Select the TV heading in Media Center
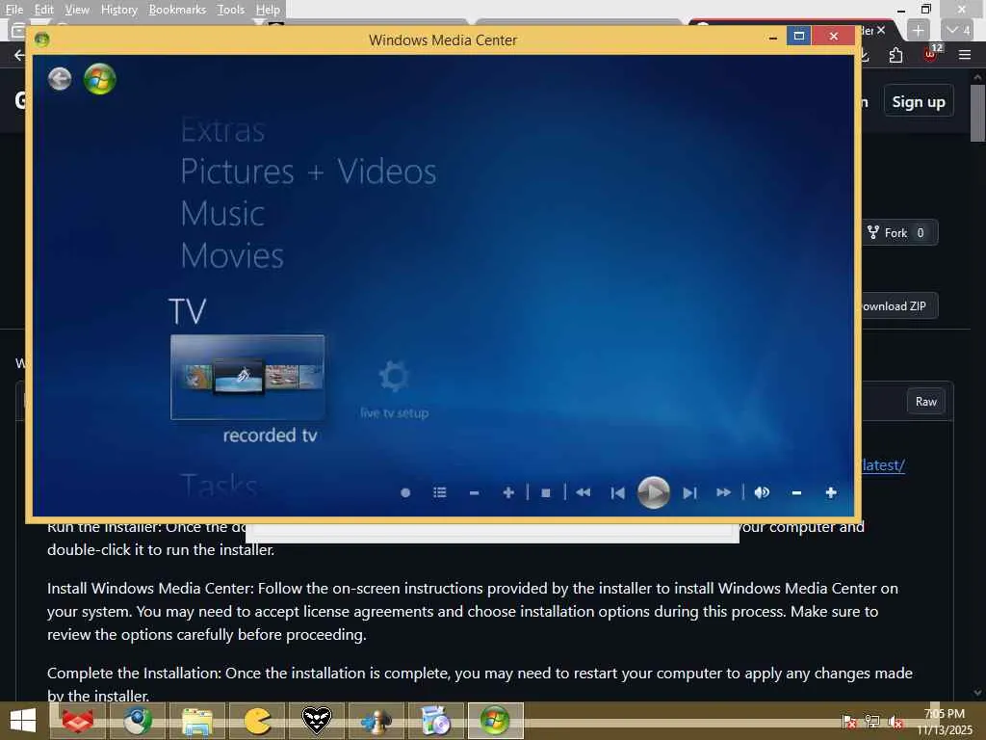 [x=188, y=311]
